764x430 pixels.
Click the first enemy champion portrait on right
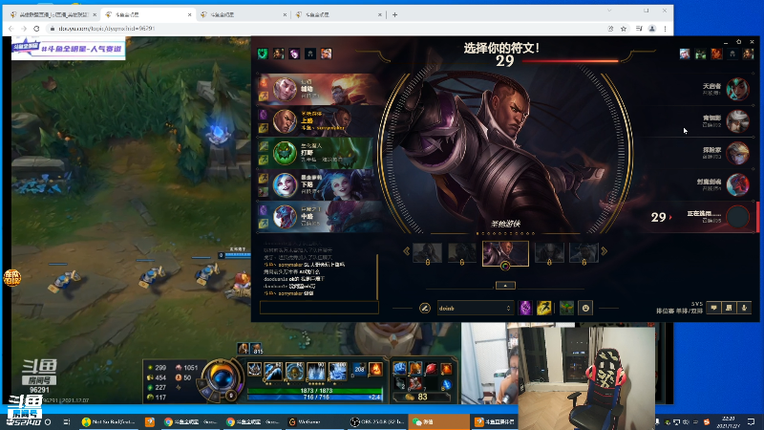coord(737,89)
